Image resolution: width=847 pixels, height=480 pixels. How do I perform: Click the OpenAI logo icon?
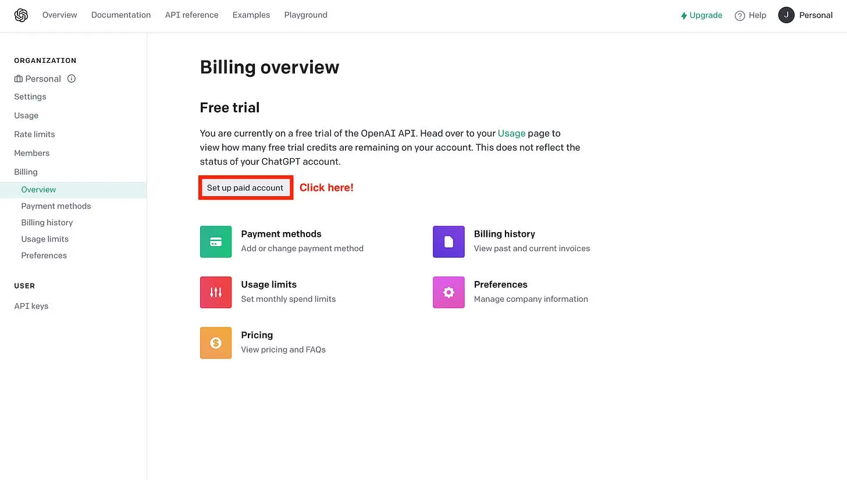(22, 15)
